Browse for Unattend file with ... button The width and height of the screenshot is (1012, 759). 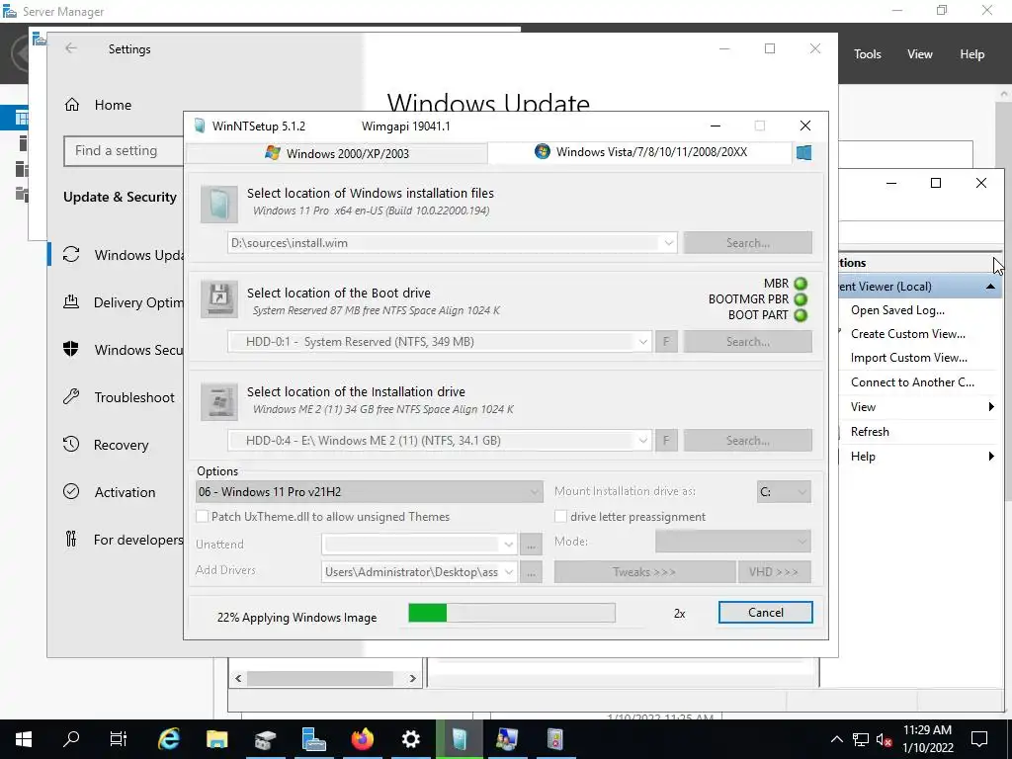click(x=531, y=545)
